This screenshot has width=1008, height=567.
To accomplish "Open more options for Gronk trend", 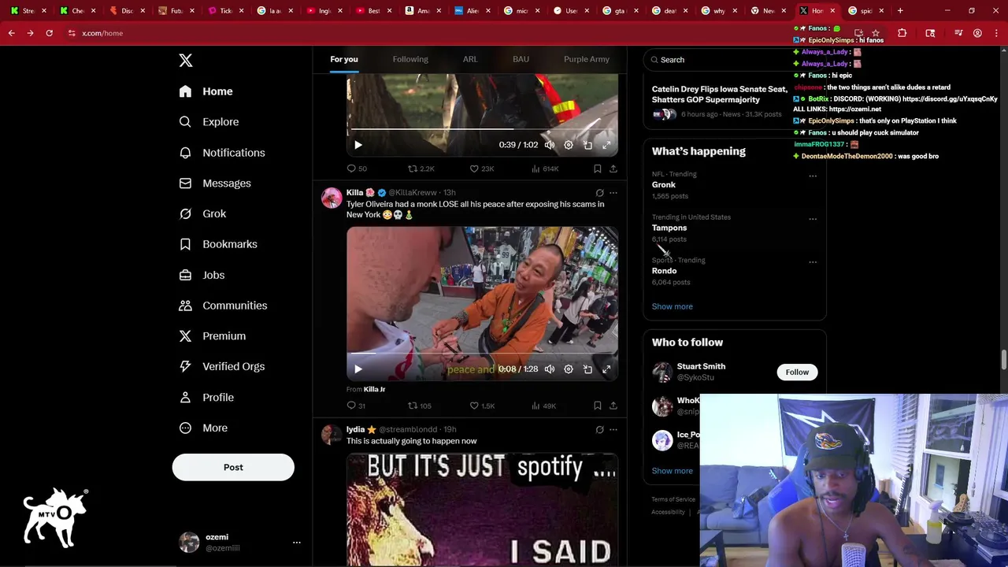I will coord(813,176).
